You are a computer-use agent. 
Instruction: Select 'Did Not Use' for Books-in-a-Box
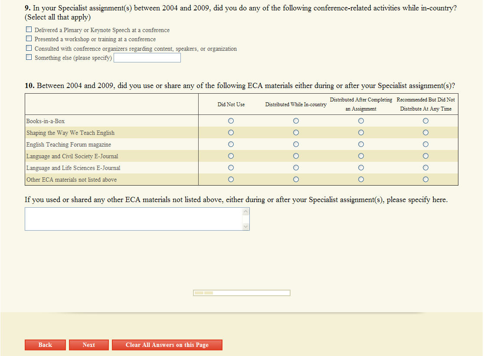[231, 121]
